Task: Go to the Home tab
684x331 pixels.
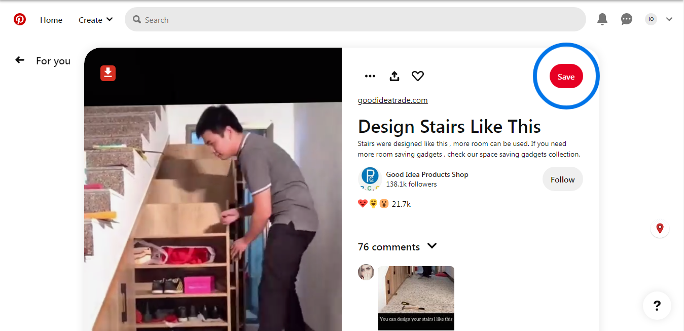Action: pos(51,20)
